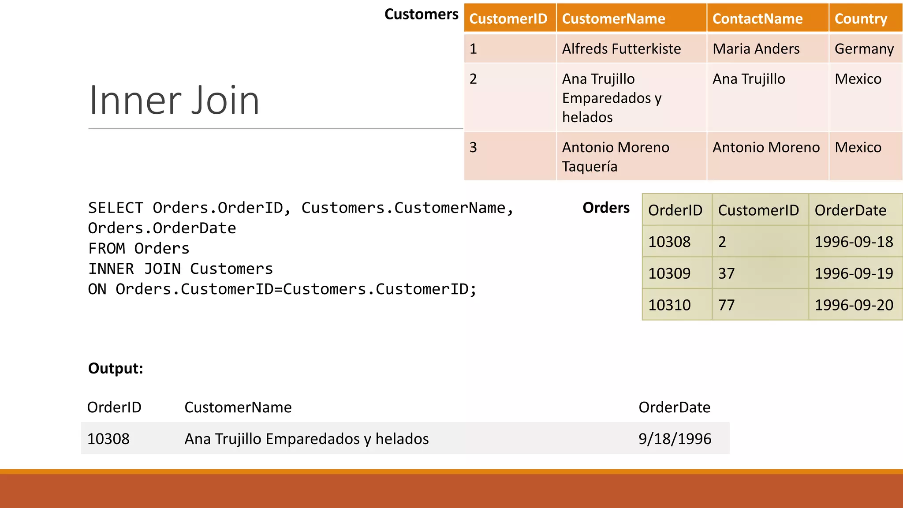The height and width of the screenshot is (508, 903).
Task: Select Antonio Moreno Taquería customer name cell
Action: [616, 157]
